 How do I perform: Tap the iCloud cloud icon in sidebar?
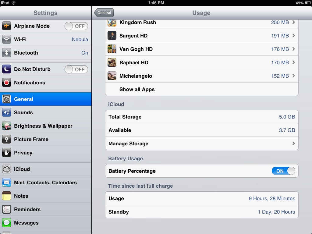(6, 169)
